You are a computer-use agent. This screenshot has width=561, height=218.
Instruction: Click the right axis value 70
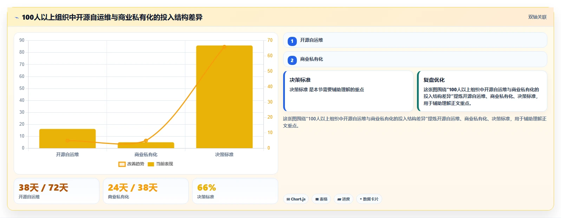[270, 40]
